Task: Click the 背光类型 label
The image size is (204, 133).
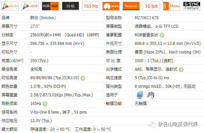Action: [114, 86]
